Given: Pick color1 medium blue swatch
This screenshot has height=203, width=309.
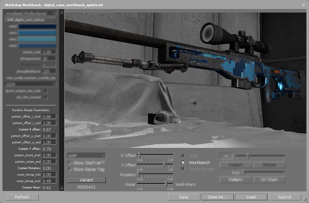Looking at the screenshot, I should tap(37, 33).
